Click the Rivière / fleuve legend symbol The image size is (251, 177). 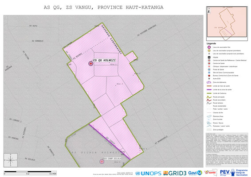point(209,123)
